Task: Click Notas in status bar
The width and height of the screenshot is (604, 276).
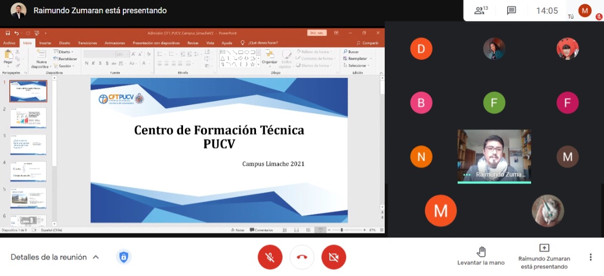Action: (x=238, y=230)
